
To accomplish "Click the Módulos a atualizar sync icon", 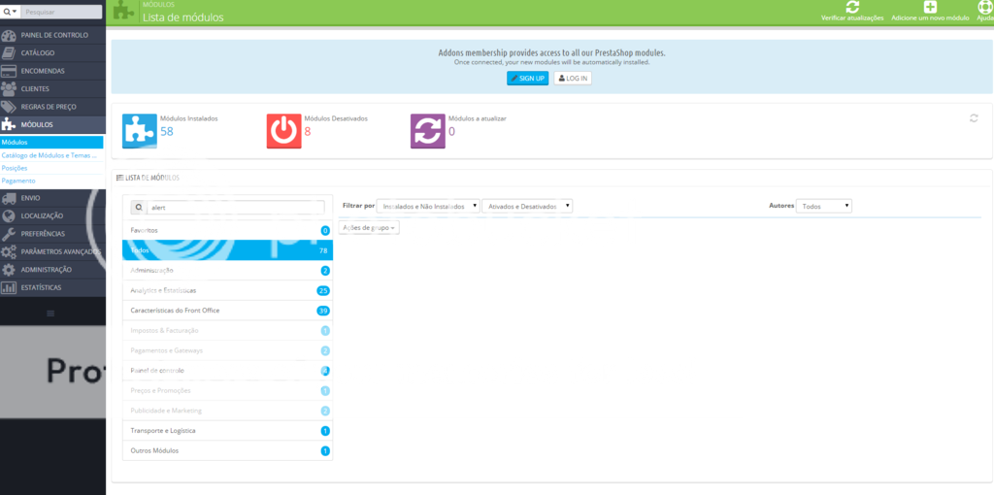I will pyautogui.click(x=428, y=131).
